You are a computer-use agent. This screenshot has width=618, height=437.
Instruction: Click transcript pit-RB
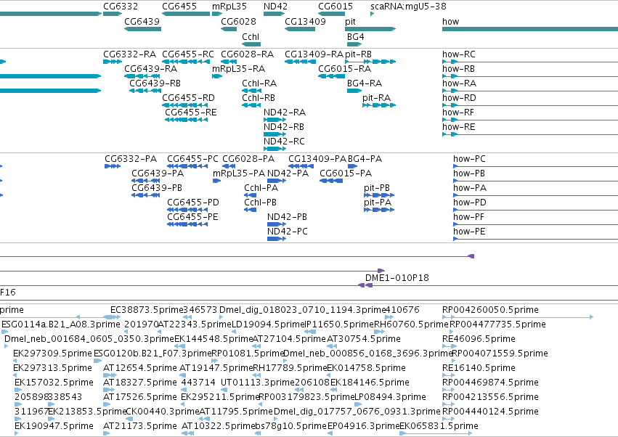[358, 54]
